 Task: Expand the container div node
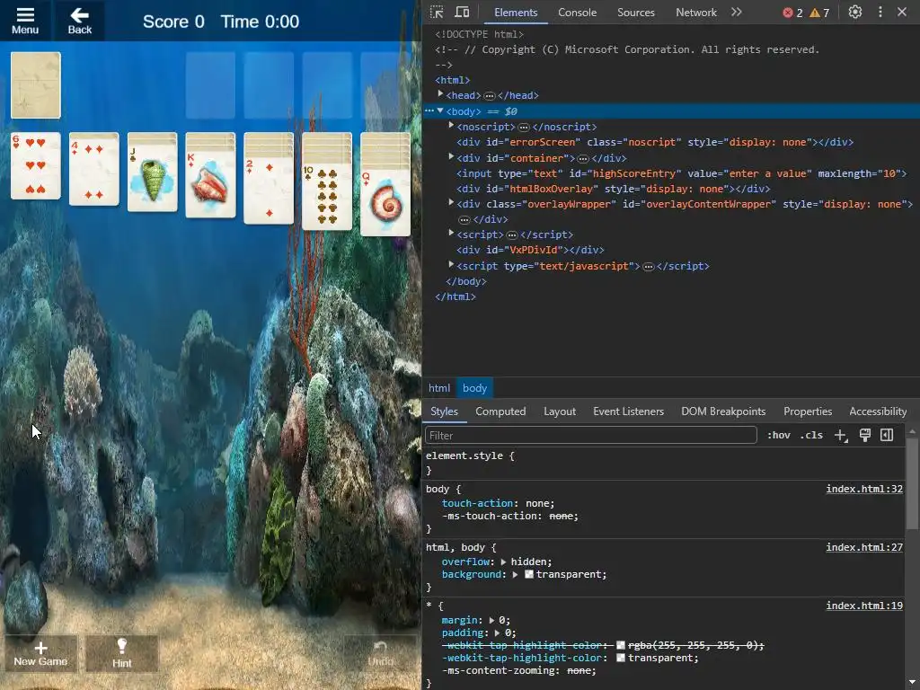[451, 156]
